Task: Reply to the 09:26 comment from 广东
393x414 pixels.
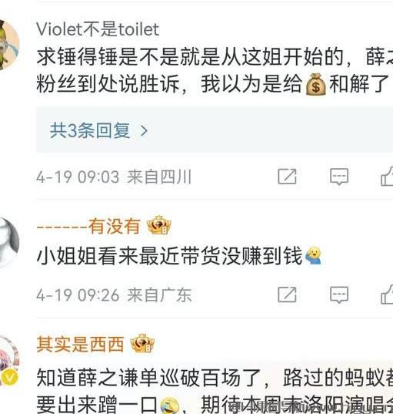Action: click(339, 295)
